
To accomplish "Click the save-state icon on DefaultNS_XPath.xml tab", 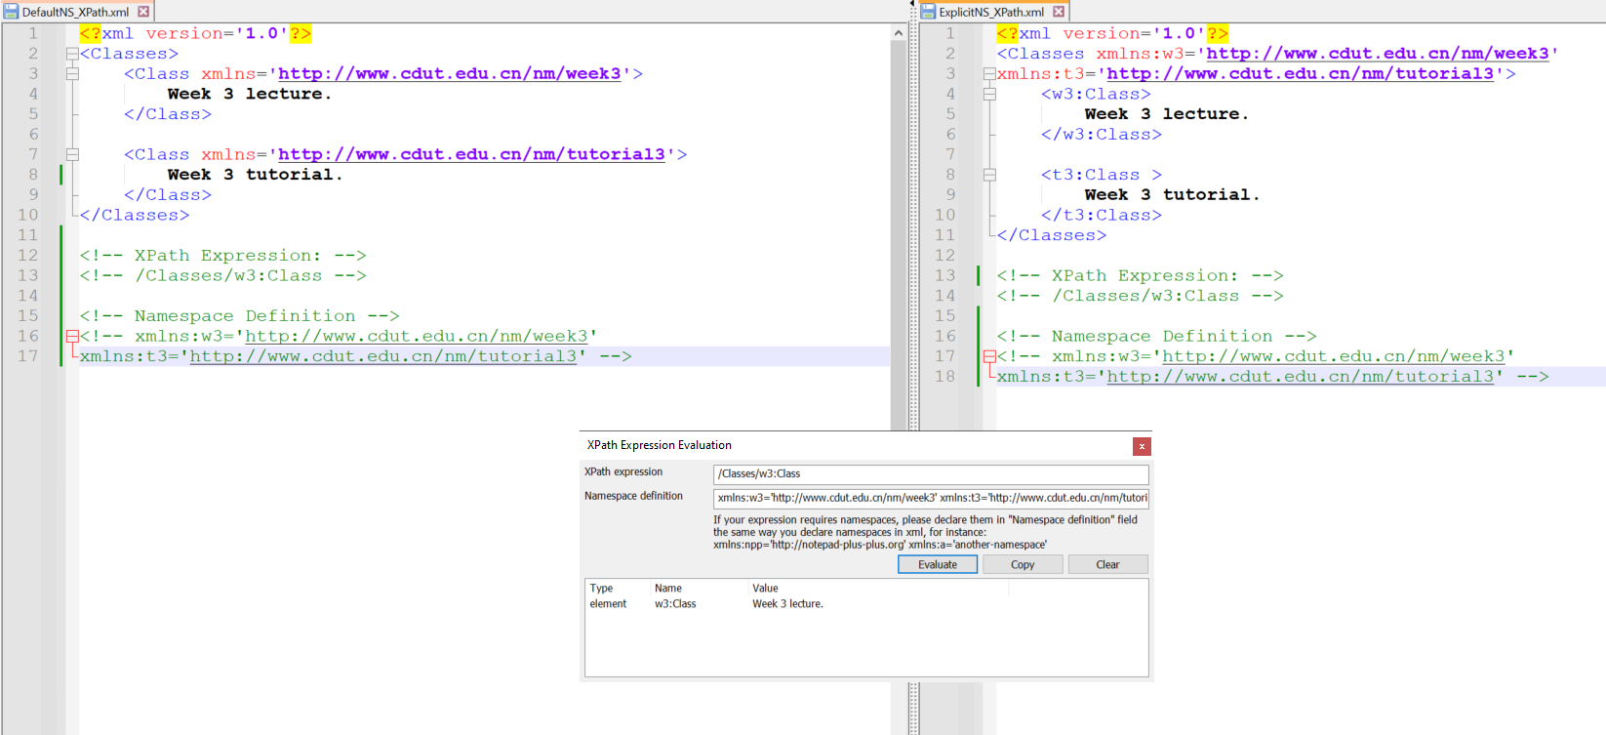I will (11, 12).
